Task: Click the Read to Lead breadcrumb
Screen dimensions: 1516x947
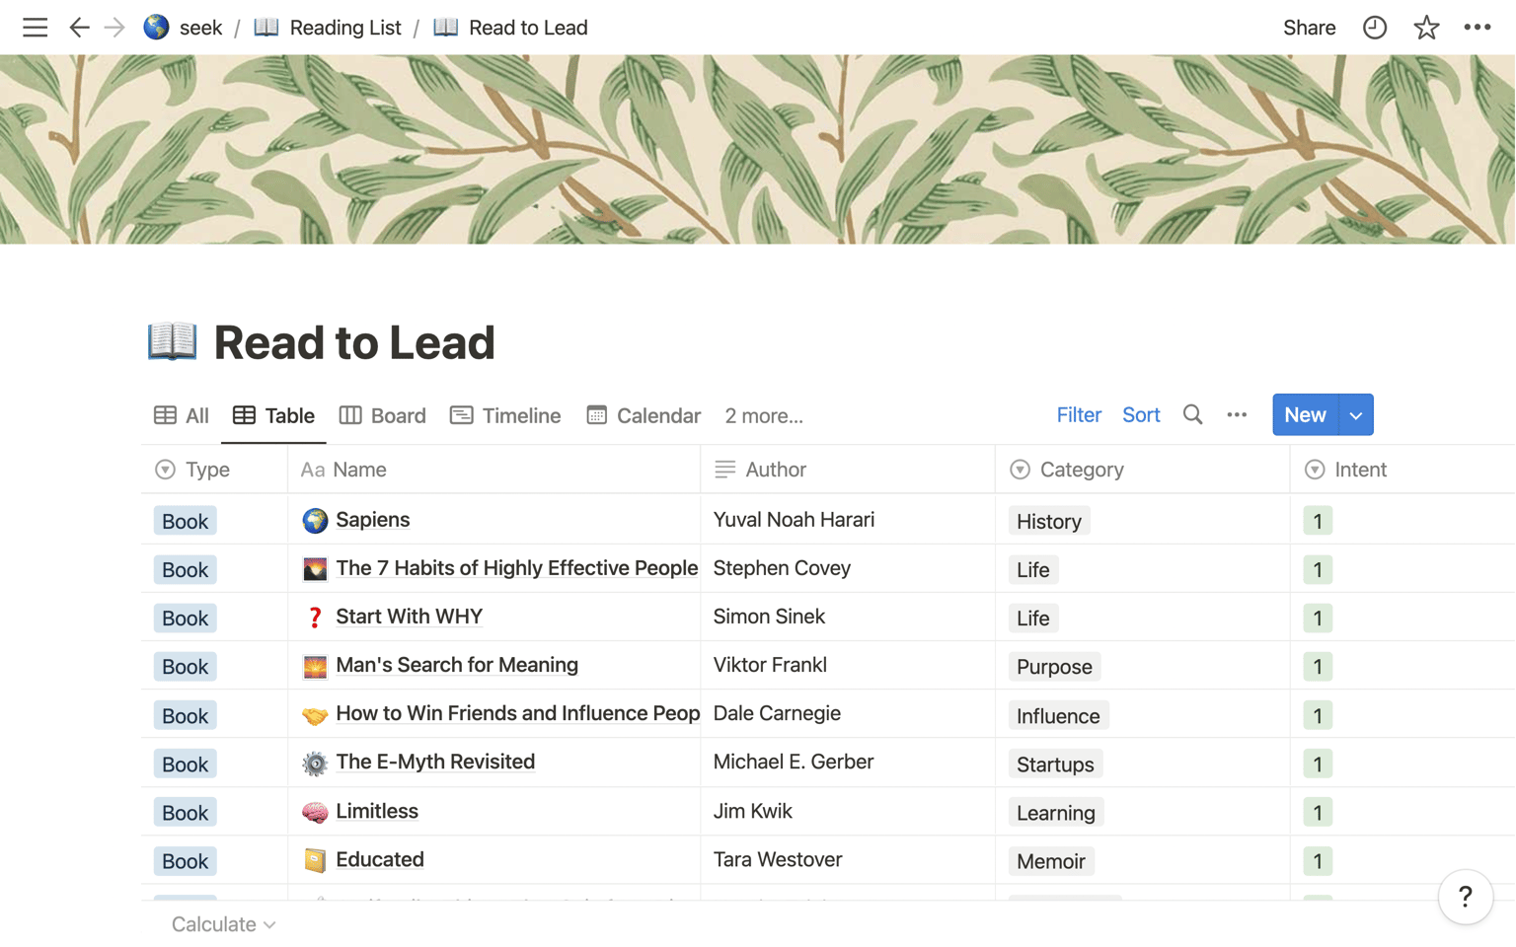Action: click(510, 28)
